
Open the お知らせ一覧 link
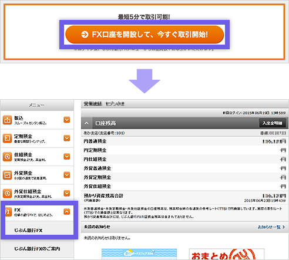pos(271,227)
